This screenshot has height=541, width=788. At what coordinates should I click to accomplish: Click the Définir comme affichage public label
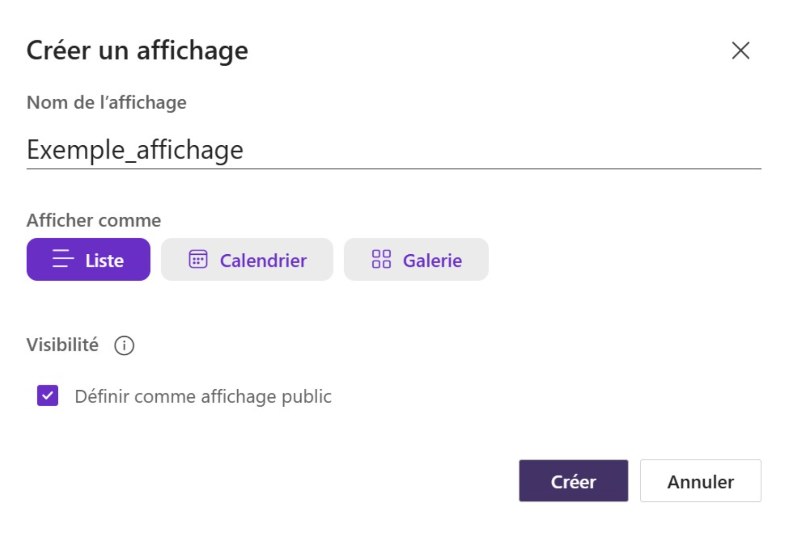(203, 396)
